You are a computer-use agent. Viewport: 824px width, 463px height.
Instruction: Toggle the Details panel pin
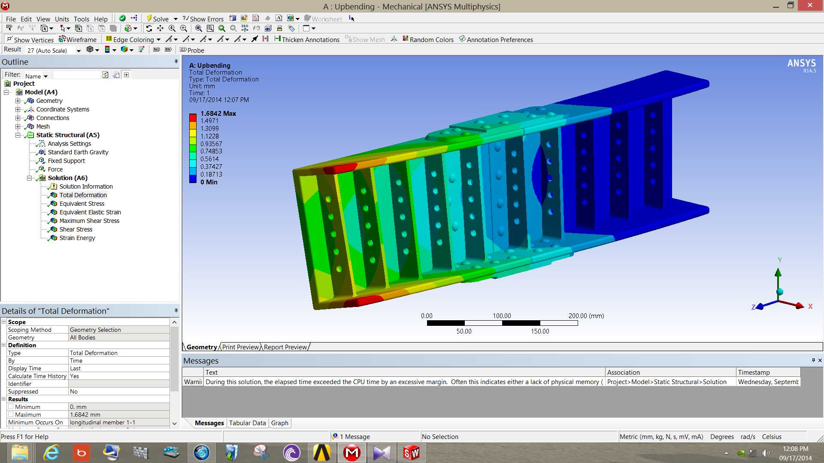coord(176,311)
